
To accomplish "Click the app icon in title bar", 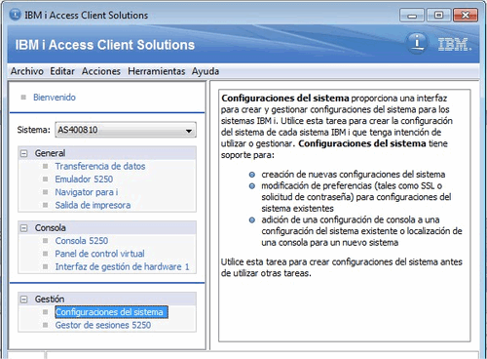I will coord(16,15).
